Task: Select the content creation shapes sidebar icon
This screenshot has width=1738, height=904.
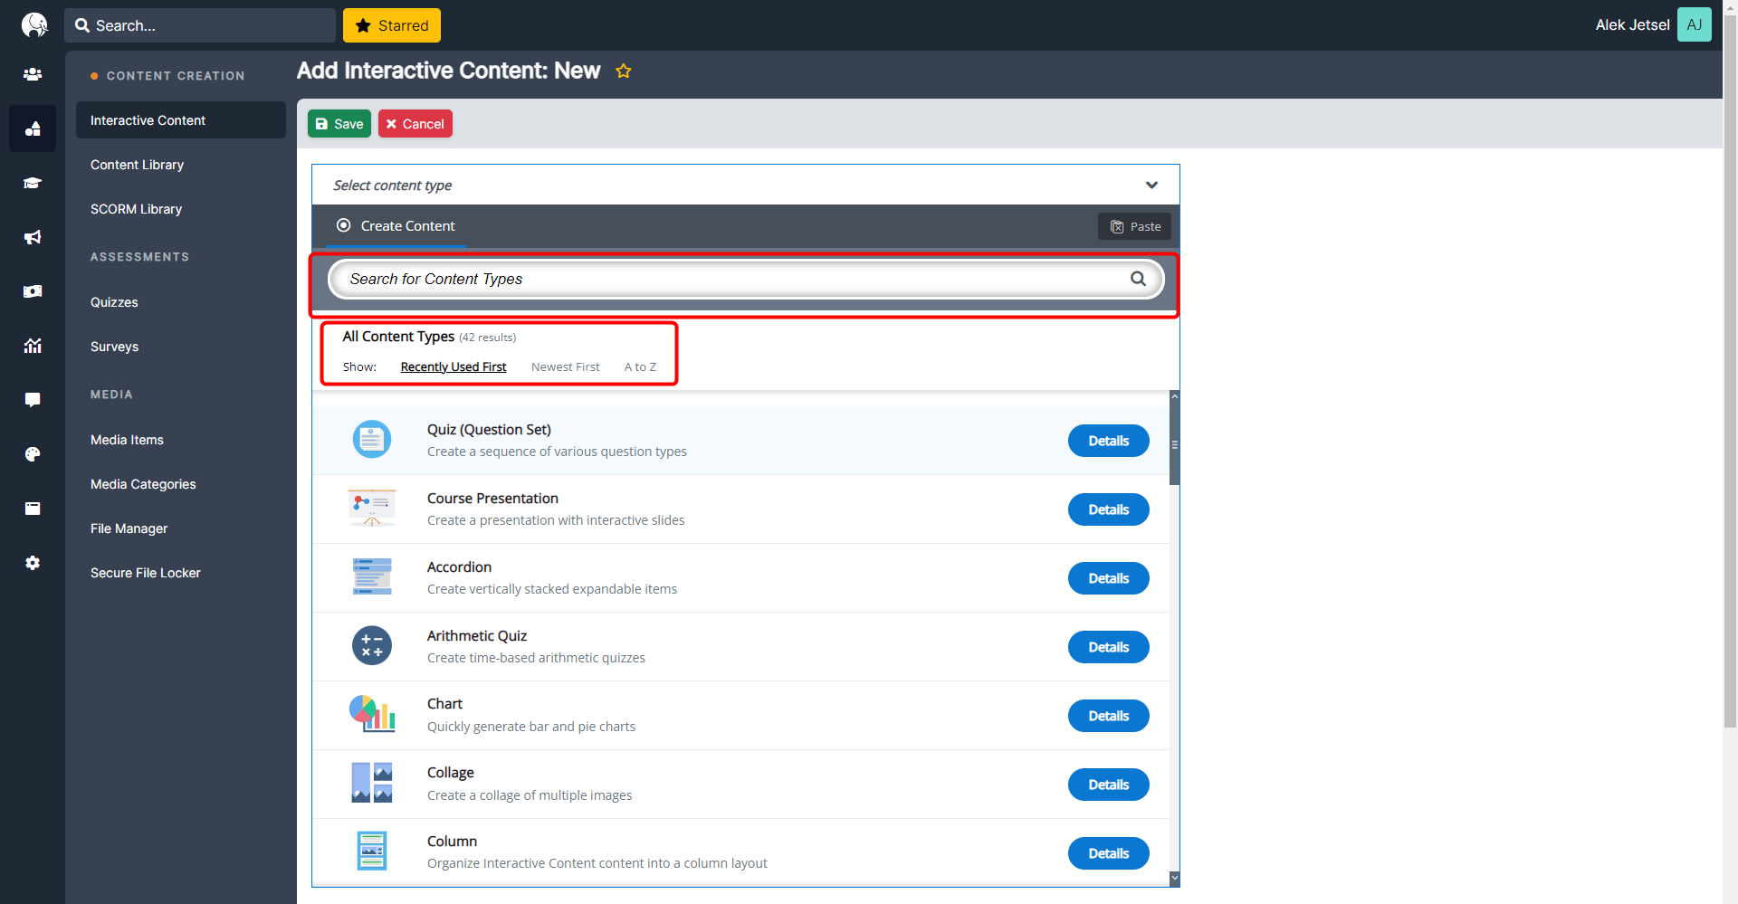Action: 33,128
